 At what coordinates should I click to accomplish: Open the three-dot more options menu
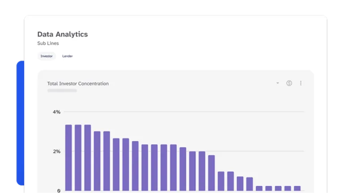coord(301,83)
